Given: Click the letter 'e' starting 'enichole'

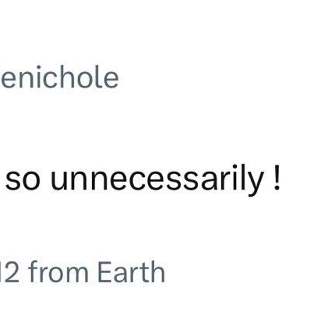Looking at the screenshot, I should pos(6,79).
